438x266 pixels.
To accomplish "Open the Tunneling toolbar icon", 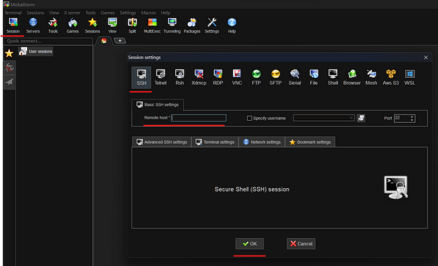I will pos(172,26).
